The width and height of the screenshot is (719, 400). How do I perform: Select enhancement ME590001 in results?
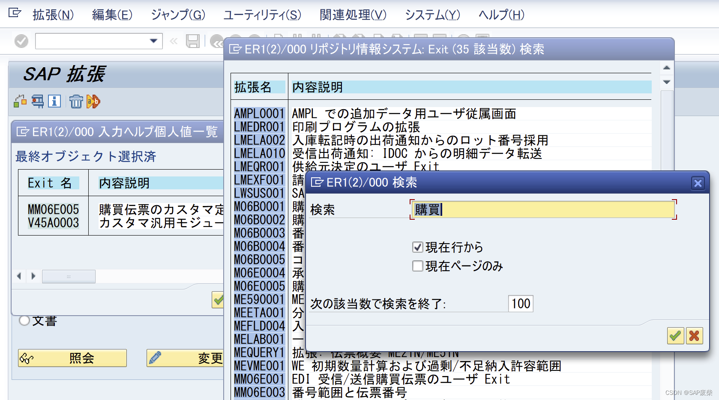[259, 299]
